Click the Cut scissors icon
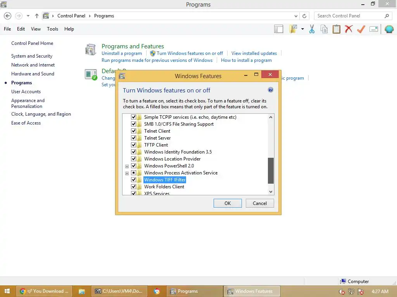The width and height of the screenshot is (397, 297). click(312, 29)
